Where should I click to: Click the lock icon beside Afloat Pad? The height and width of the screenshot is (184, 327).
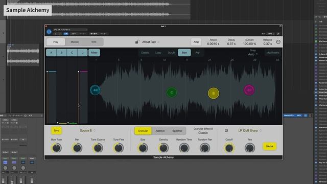tap(137, 42)
